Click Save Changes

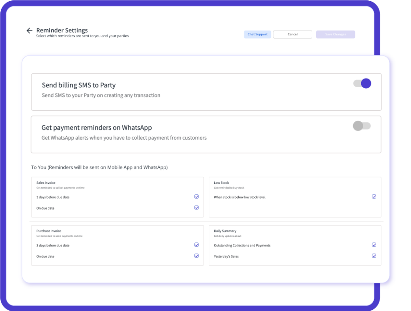pyautogui.click(x=335, y=34)
